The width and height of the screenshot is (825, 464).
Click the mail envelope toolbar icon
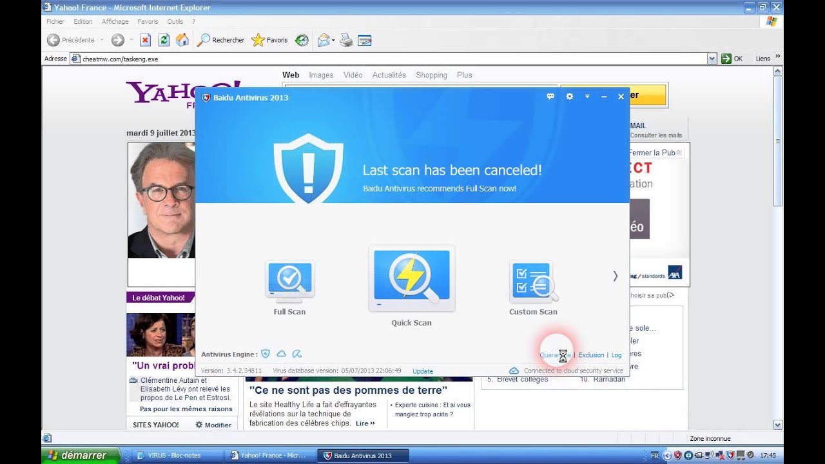pyautogui.click(x=324, y=40)
